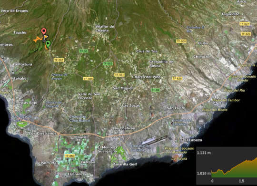This screenshot has height=186, width=257.
Task: Click the Amarilla Golf label
Action: point(125,165)
